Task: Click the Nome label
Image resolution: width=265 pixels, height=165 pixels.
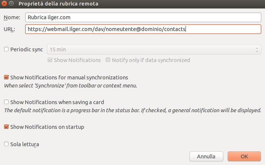Action: pos(12,17)
